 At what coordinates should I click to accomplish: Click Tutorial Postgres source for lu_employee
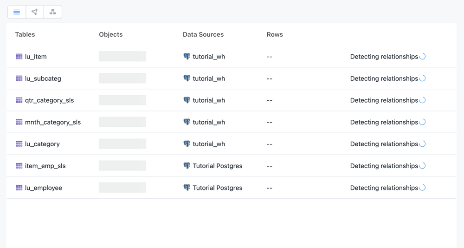[x=217, y=188]
